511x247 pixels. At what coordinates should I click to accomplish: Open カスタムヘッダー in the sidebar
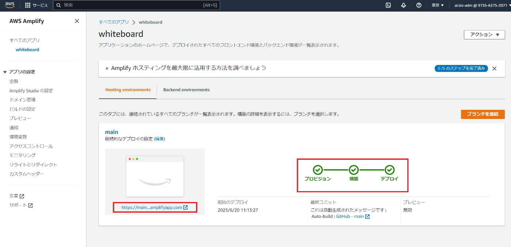point(27,174)
